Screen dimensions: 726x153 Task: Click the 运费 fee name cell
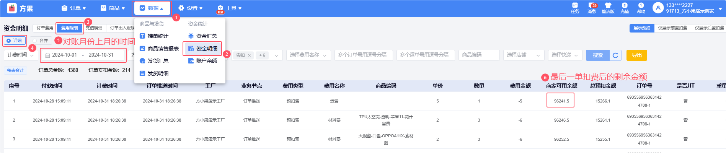334,101
